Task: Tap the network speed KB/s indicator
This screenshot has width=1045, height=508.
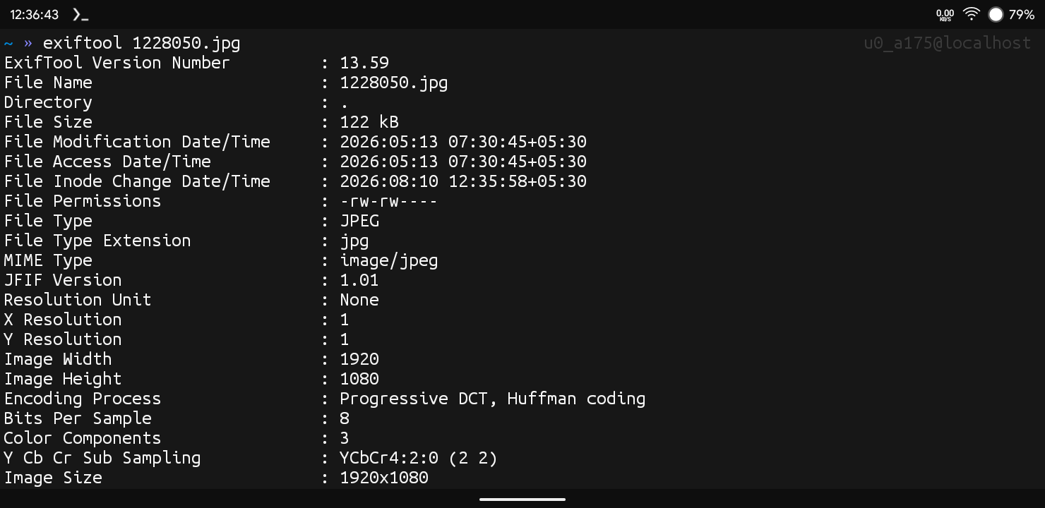Action: tap(945, 15)
